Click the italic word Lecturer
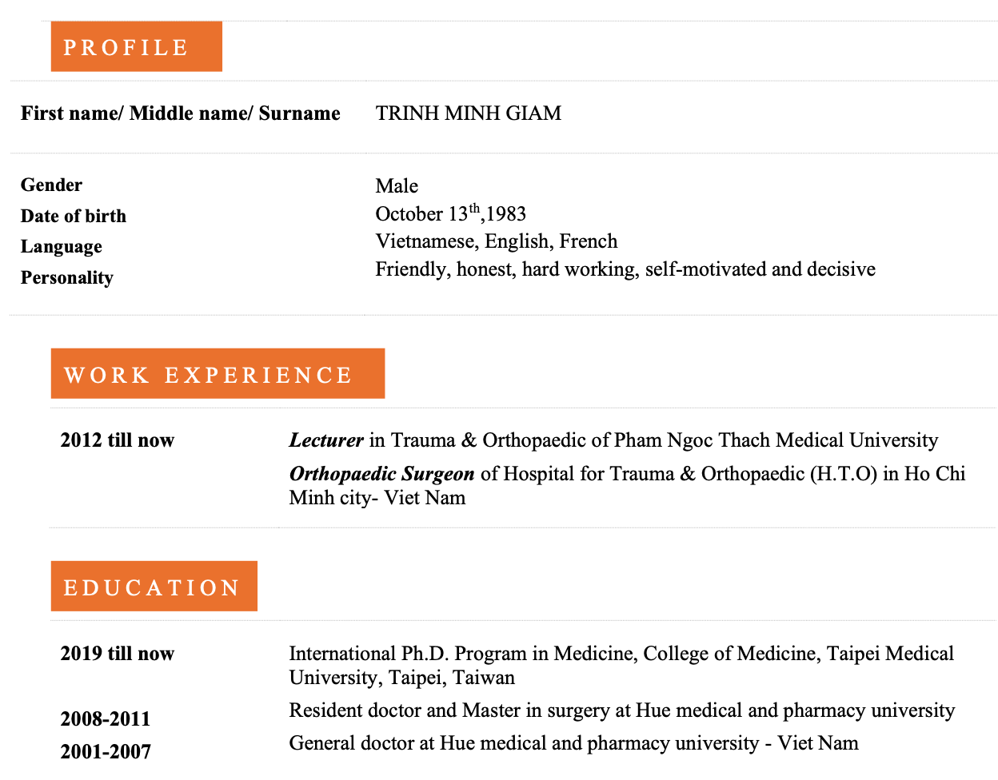The height and width of the screenshot is (780, 998). pos(326,440)
